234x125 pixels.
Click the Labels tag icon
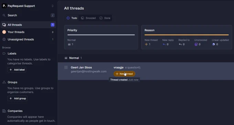(x=4, y=53)
